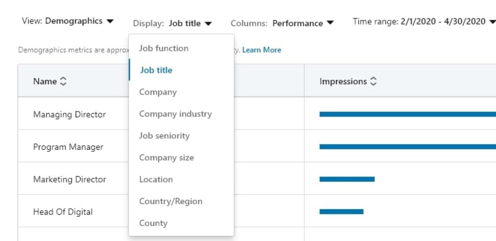Image resolution: width=496 pixels, height=241 pixels.
Task: Sort by Name column arrows icon
Action: 63,81
